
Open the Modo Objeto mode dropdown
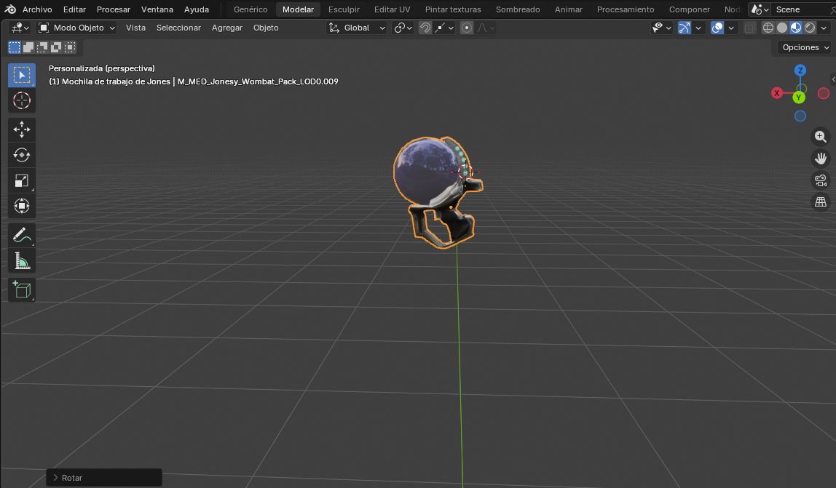[76, 28]
